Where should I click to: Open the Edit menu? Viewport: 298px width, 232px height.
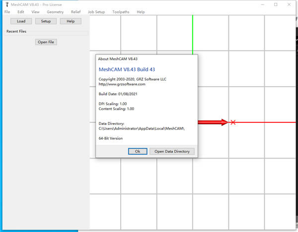point(21,12)
